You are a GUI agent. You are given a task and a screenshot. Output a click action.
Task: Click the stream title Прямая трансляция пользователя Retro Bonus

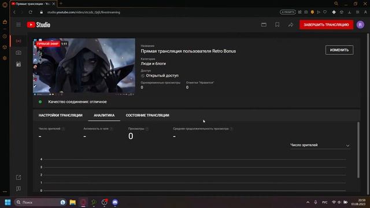[x=188, y=51]
